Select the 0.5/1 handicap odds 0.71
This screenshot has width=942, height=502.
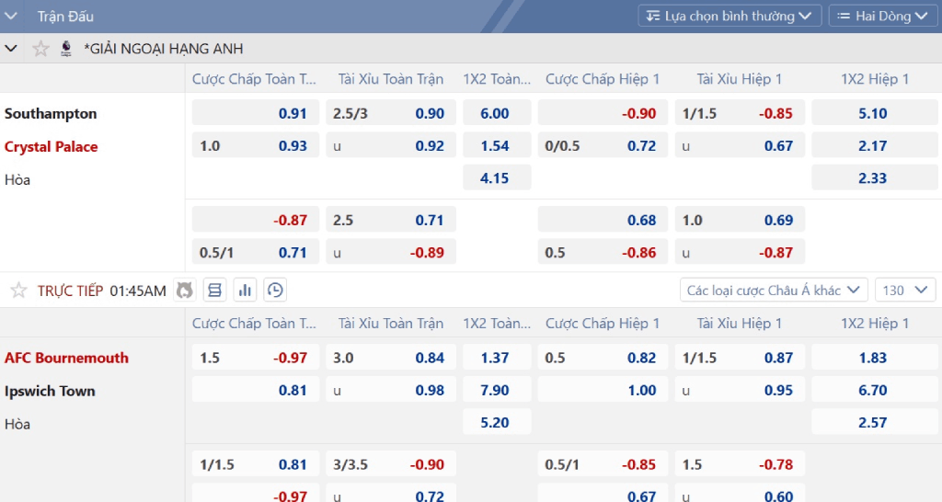(256, 252)
